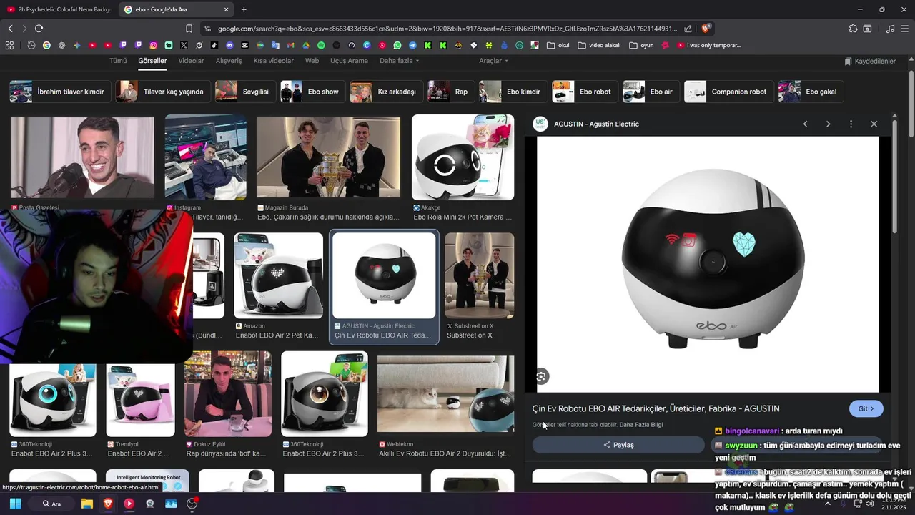The width and height of the screenshot is (915, 515).
Task: Open the share page icon in address bar
Action: point(688,29)
